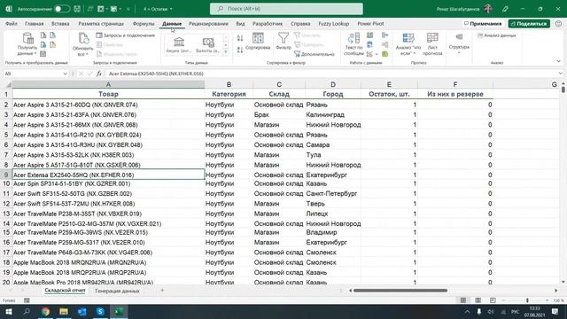Click the select-all corner of the sheet
This screenshot has width=567, height=319.
(x=8, y=85)
